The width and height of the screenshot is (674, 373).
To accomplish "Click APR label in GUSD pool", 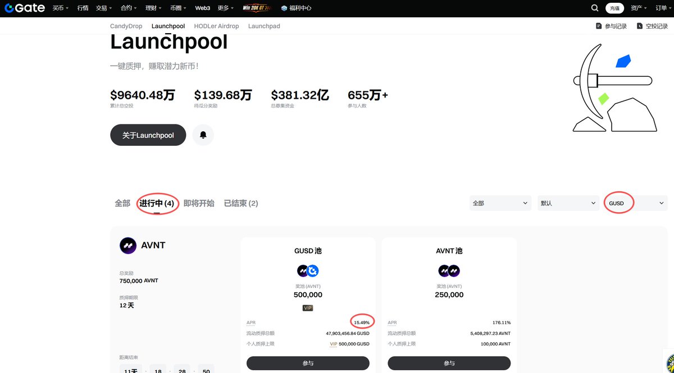I will pyautogui.click(x=251, y=323).
